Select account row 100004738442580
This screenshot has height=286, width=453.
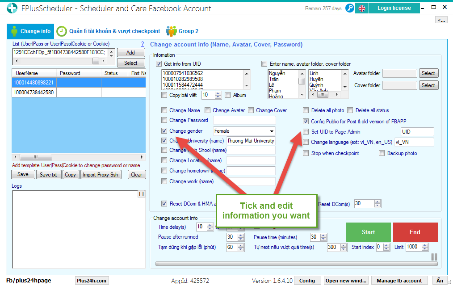click(79, 93)
